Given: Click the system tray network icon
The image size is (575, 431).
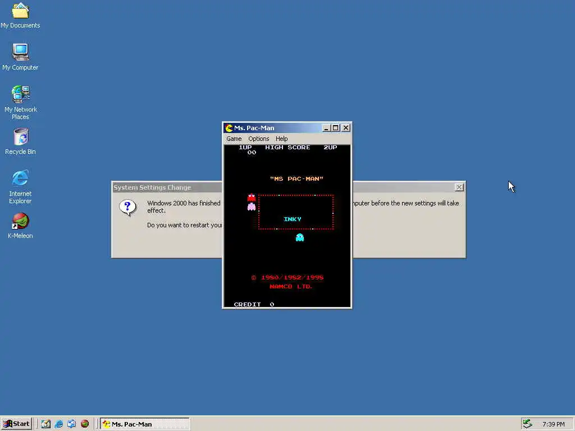Looking at the screenshot, I should [x=527, y=424].
